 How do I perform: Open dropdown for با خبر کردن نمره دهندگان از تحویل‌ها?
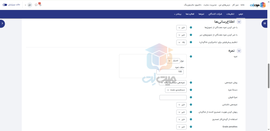(181, 27)
